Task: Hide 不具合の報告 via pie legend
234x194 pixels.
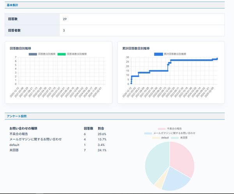Action: point(170,129)
